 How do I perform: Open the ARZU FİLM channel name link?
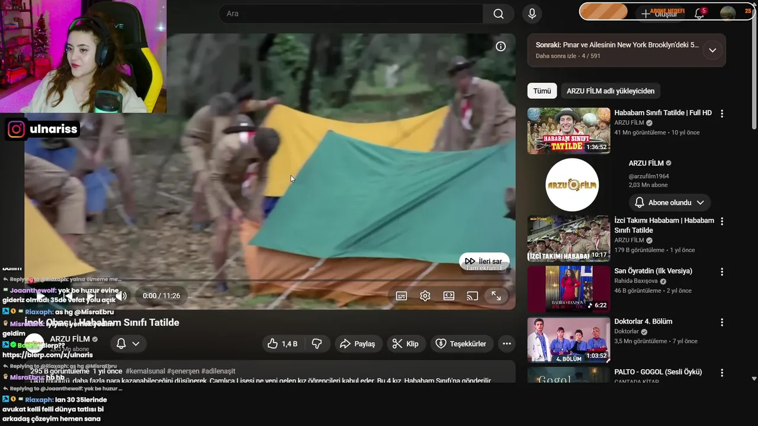pos(70,339)
